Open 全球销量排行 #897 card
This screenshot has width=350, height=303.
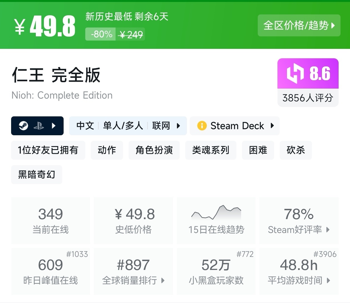click(133, 271)
